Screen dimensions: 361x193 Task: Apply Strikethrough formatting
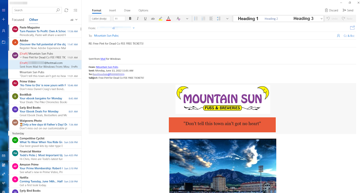tap(153, 19)
